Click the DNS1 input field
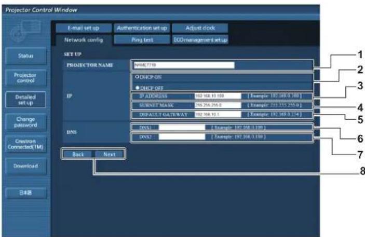 click(x=182, y=128)
